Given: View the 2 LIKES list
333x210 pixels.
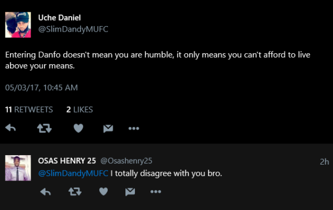Looking at the screenshot, I should (79, 110).
